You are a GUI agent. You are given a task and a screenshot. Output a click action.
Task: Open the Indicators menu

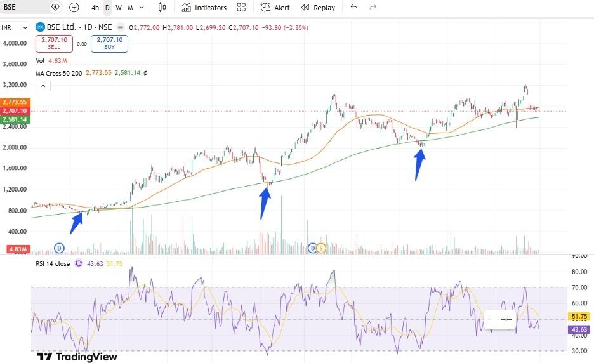click(x=204, y=8)
